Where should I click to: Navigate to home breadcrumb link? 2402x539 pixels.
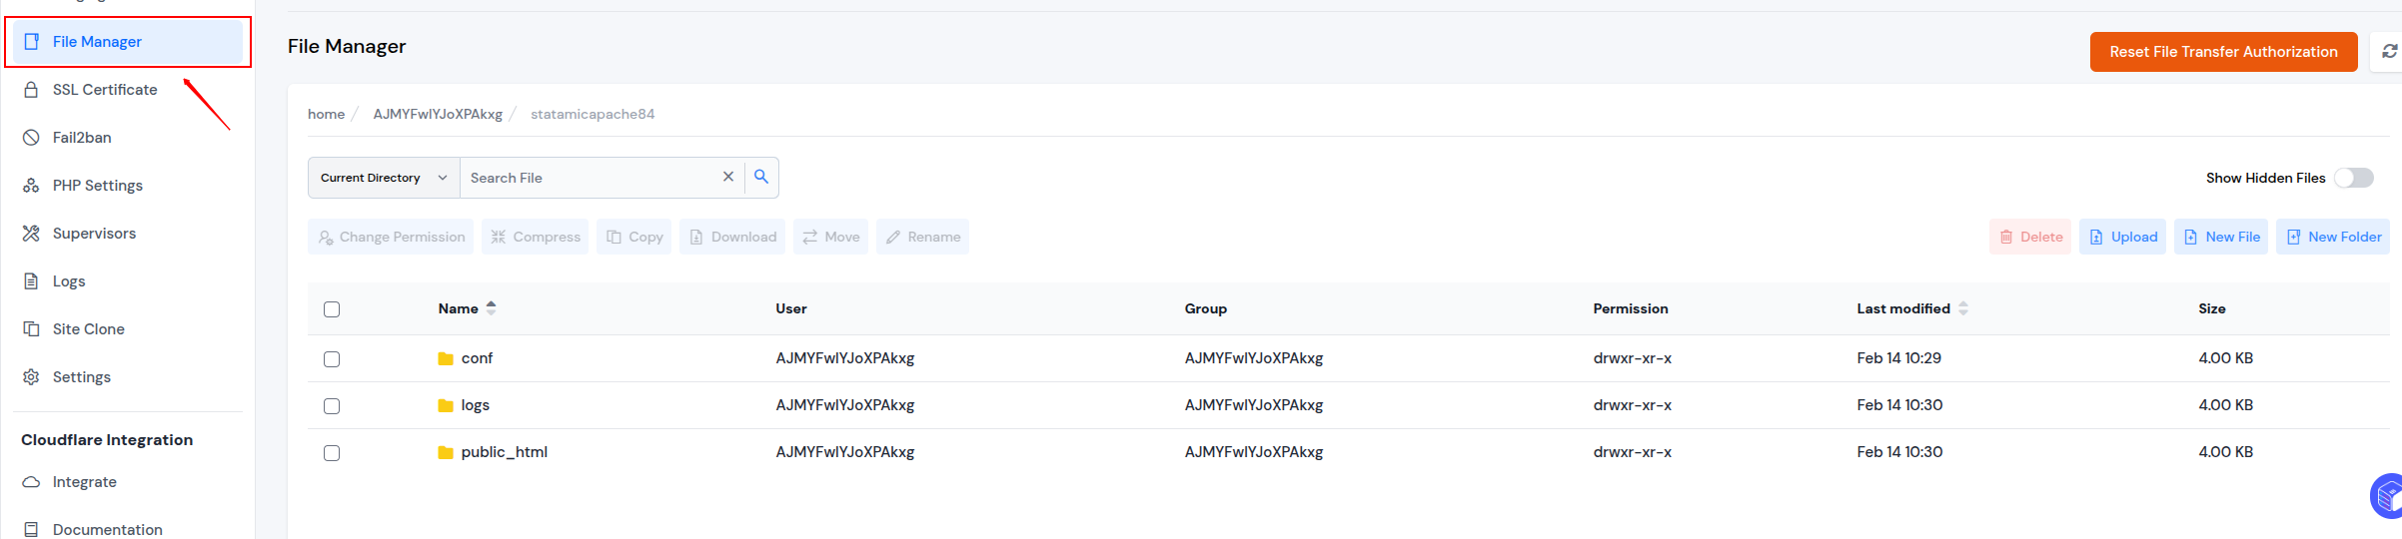pyautogui.click(x=326, y=114)
